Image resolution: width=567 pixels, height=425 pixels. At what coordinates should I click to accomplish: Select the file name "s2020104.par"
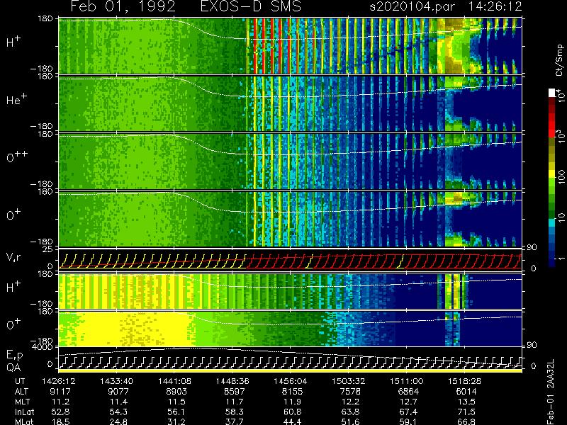click(x=412, y=6)
